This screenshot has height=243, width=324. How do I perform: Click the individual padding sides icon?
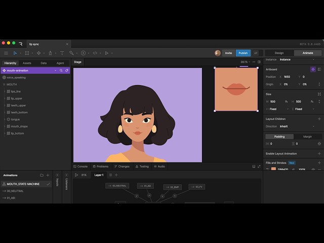pyautogui.click(x=319, y=144)
